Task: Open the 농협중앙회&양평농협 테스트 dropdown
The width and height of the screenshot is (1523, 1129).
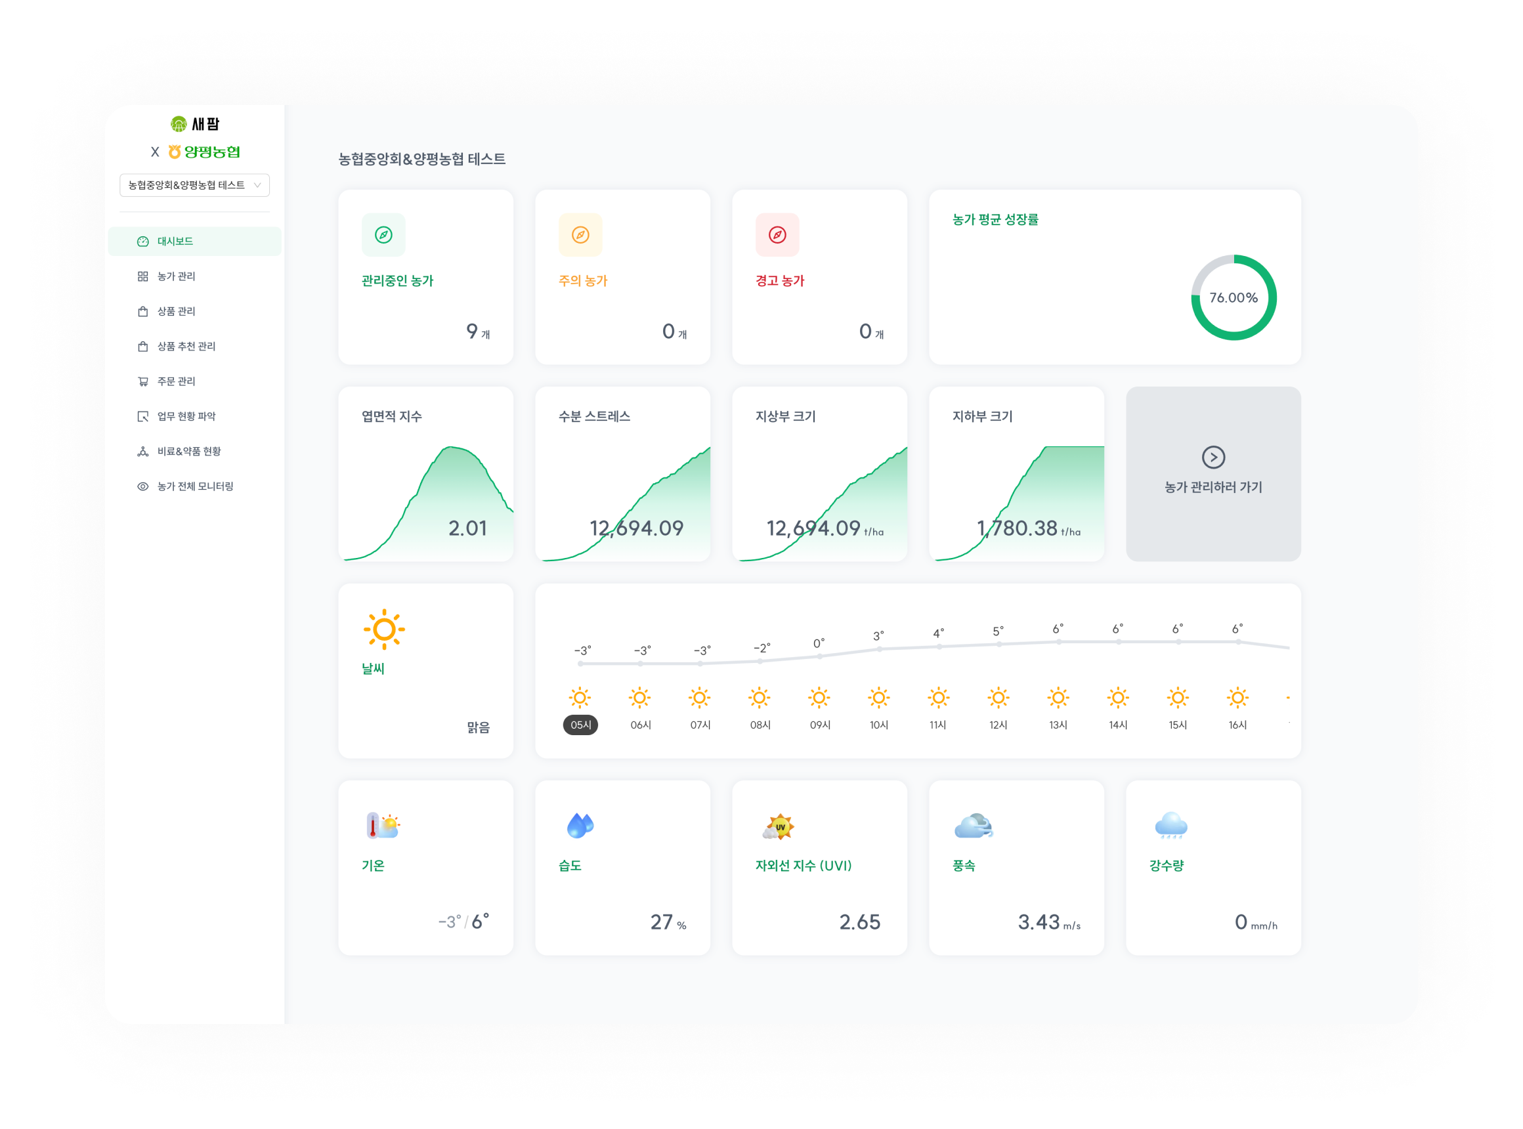Action: pos(195,185)
